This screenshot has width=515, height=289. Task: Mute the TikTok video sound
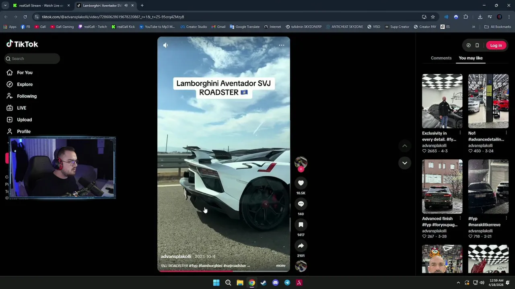165,45
